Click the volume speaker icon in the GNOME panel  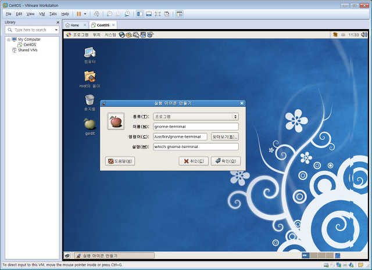point(364,35)
